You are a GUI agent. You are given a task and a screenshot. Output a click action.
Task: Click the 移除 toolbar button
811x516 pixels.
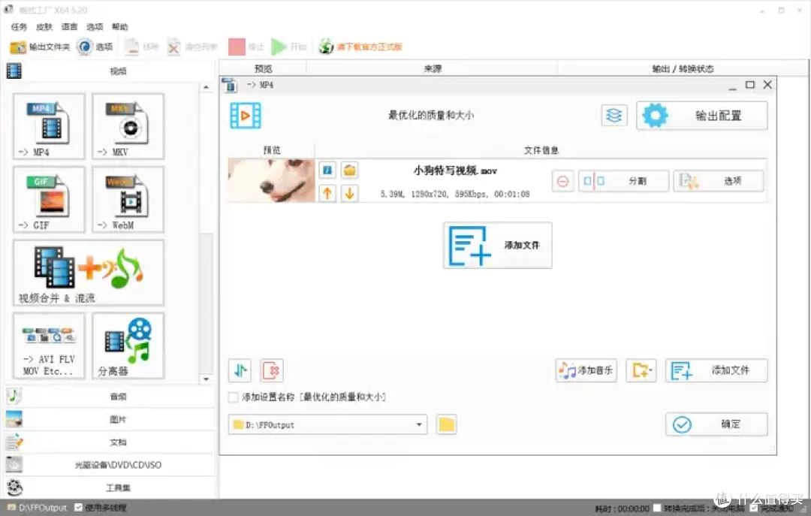pos(141,47)
